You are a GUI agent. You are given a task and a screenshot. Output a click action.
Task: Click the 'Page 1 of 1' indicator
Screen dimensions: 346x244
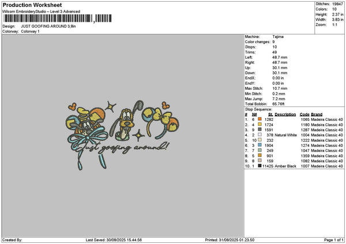pyautogui.click(x=334, y=240)
